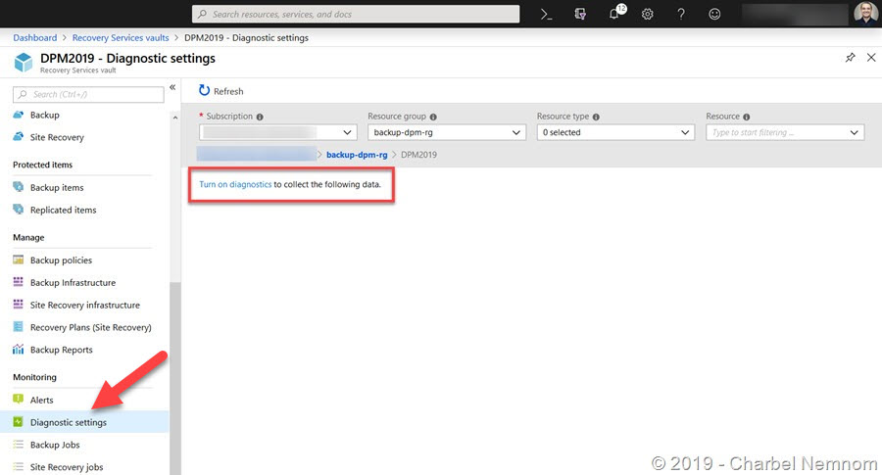Select Diagnostic settings menu item

click(84, 422)
